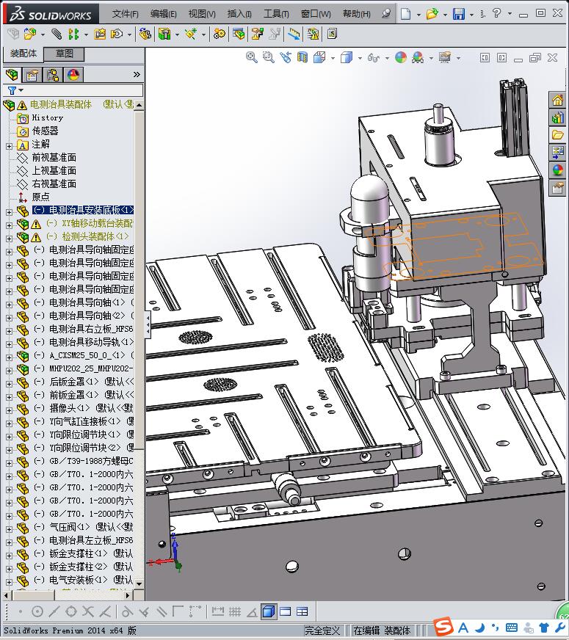Viewport: 569px width, 640px height.
Task: Click the Edit Appearance color sphere icon
Action: (401, 57)
